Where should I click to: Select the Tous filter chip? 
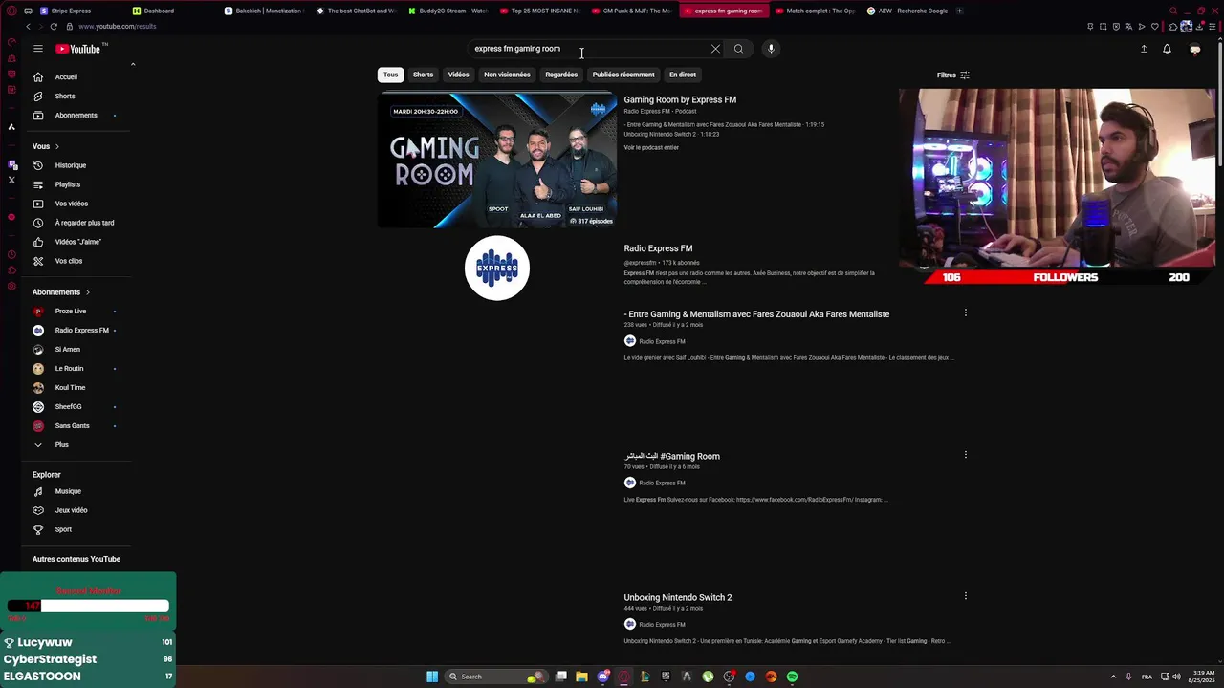pos(390,75)
